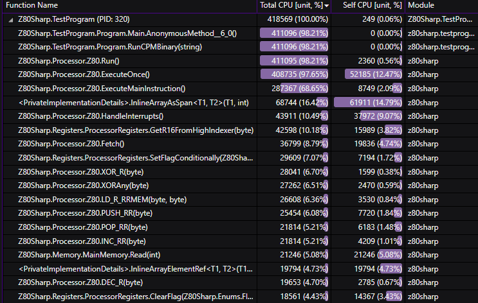The width and height of the screenshot is (478, 303).
Task: Select InlineArrayElementRef<T1, T2> row
Action: [x=239, y=269]
